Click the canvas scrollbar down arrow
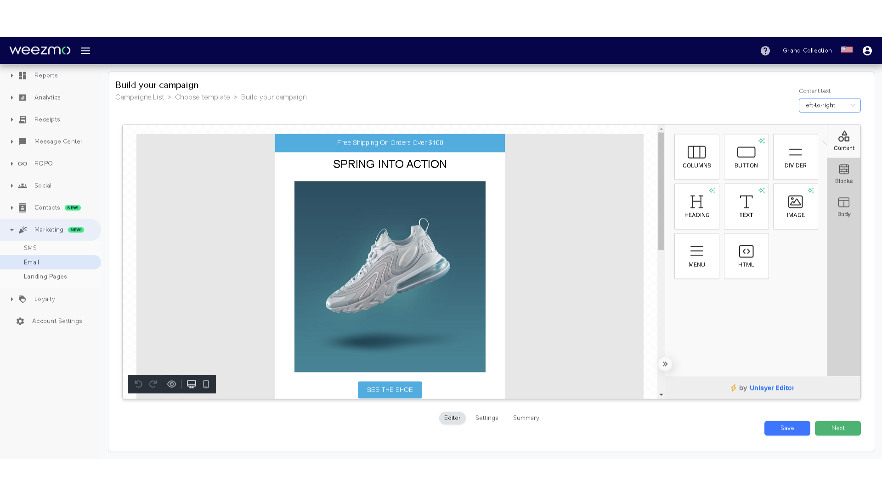This screenshot has width=882, height=496. 661,395
